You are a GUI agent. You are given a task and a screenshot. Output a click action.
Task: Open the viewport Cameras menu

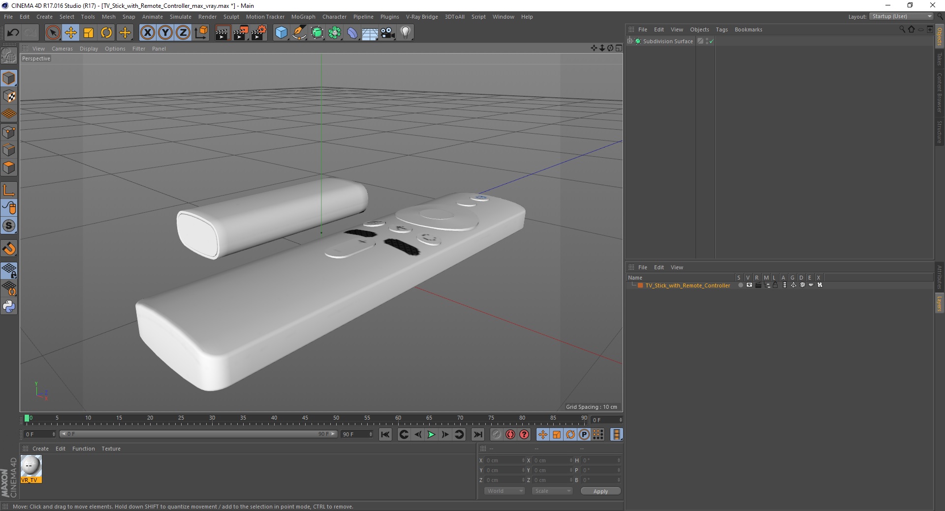(x=62, y=49)
